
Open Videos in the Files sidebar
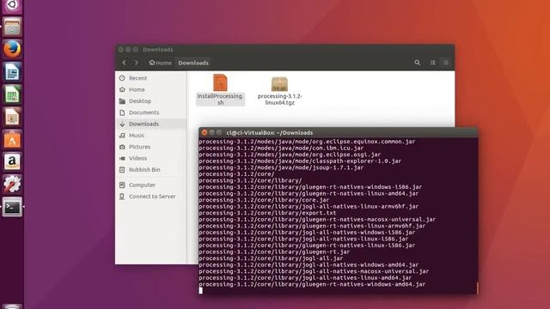(151, 158)
